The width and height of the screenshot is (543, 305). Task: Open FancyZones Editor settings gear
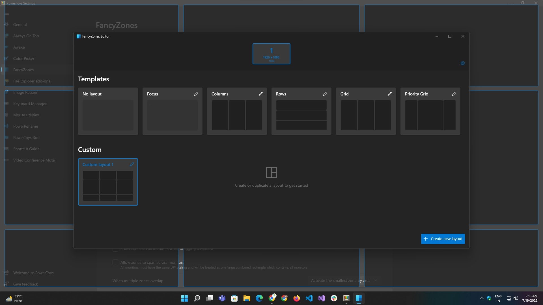tap(463, 63)
